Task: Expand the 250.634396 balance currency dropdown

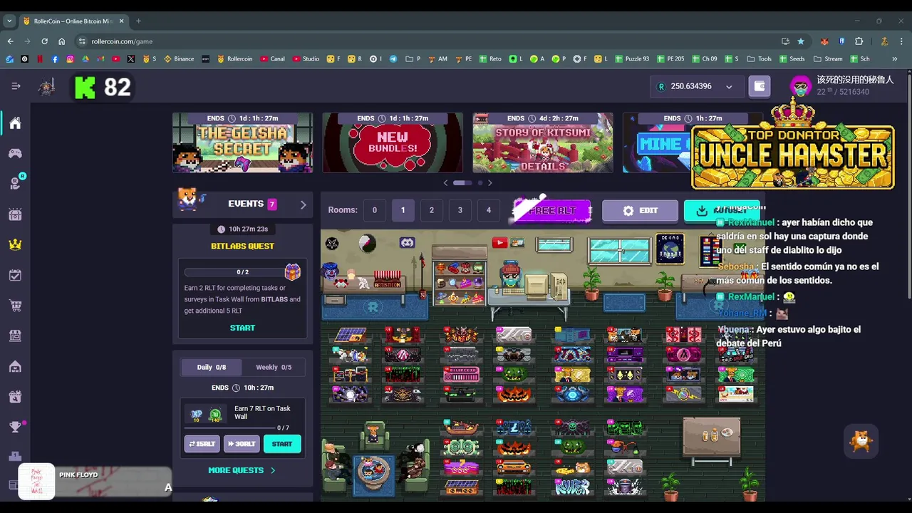Action: point(729,86)
